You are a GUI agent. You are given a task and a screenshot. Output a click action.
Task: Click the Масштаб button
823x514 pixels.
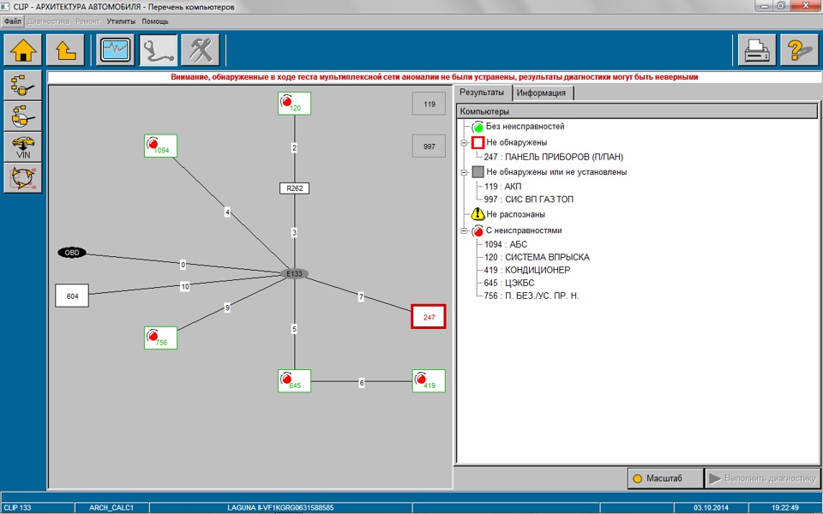[665, 478]
